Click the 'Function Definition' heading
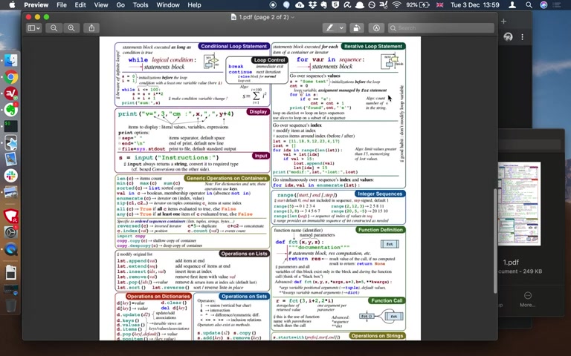 [x=380, y=230]
